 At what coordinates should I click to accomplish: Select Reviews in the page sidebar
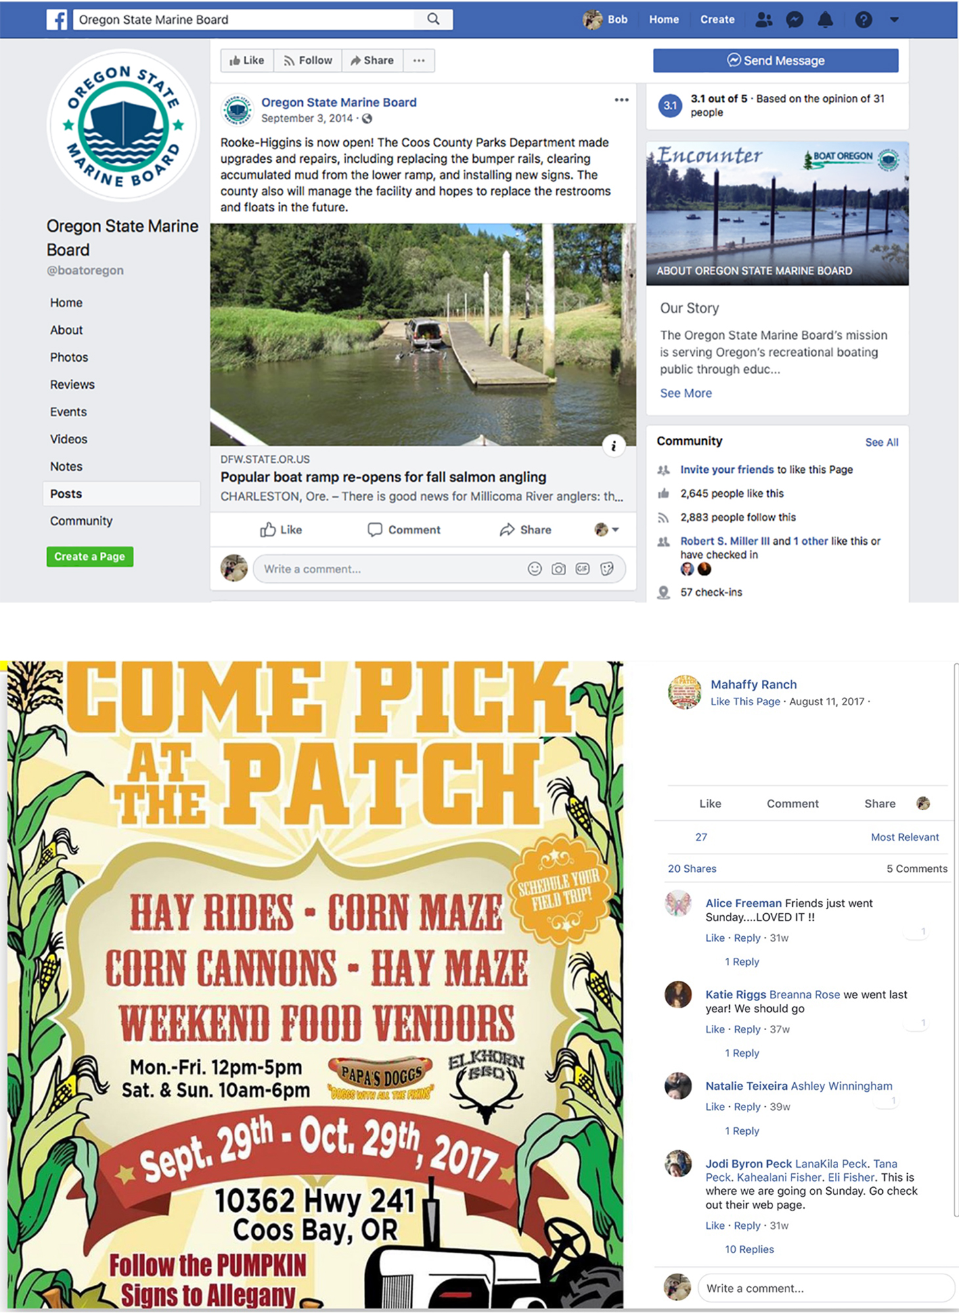click(x=72, y=385)
